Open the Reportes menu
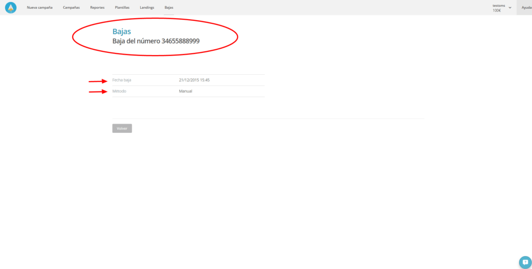This screenshot has width=532, height=269. coord(97,8)
